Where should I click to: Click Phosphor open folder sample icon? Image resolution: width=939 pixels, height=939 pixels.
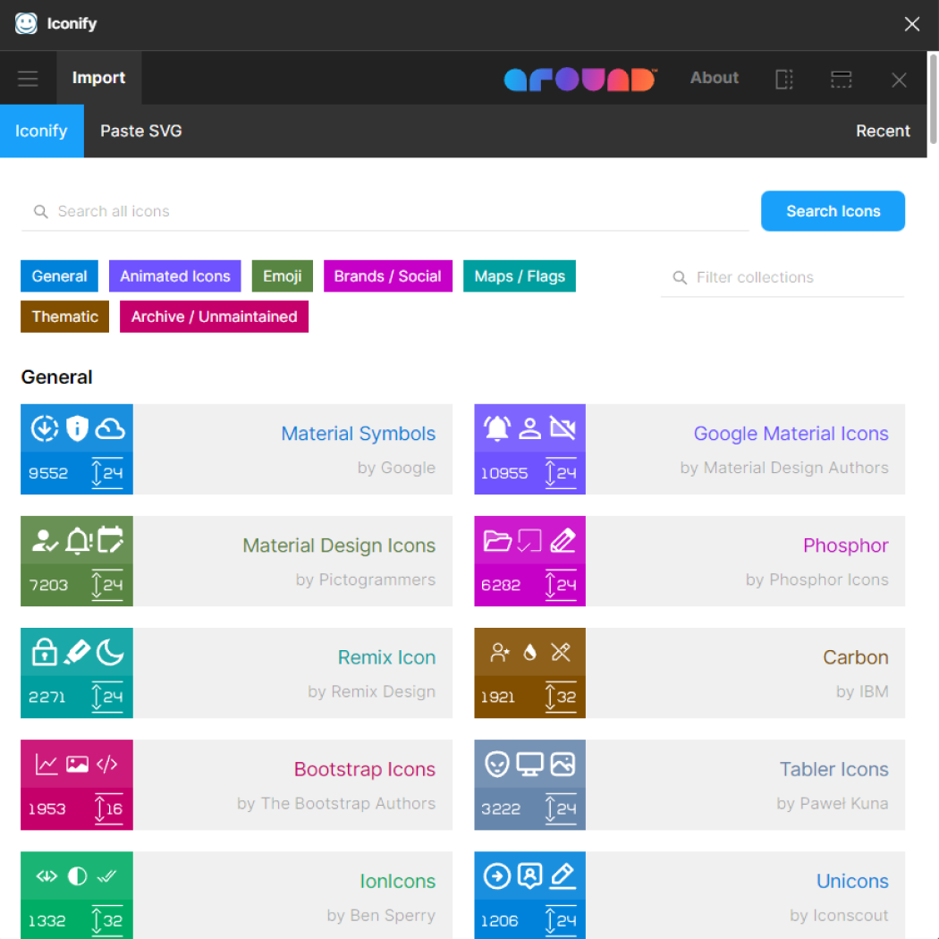click(497, 541)
